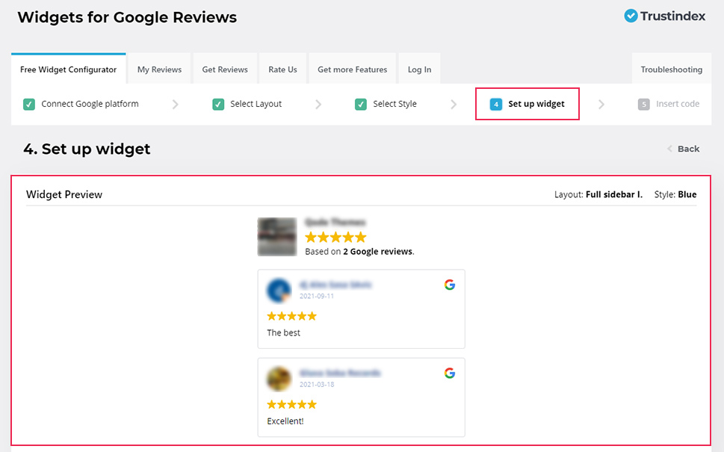Viewport: 724px width, 452px height.
Task: Click the Widget Preview heading
Action: point(64,194)
